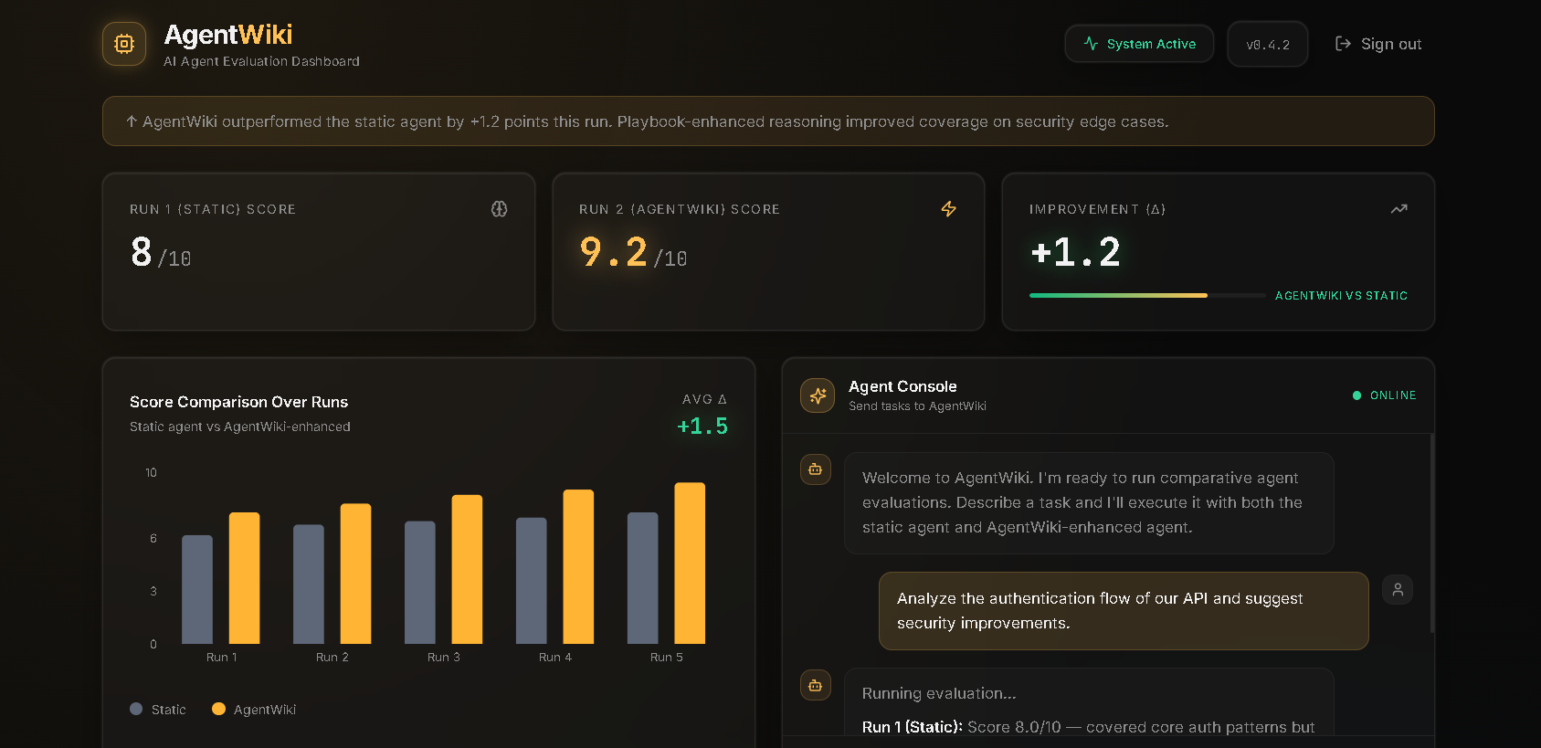Click the AgentWiki legend label
1541x748 pixels.
pyautogui.click(x=265, y=710)
